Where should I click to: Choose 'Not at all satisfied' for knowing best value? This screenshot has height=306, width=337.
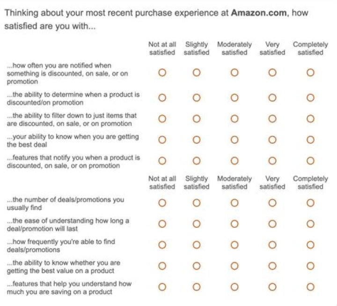(162, 266)
